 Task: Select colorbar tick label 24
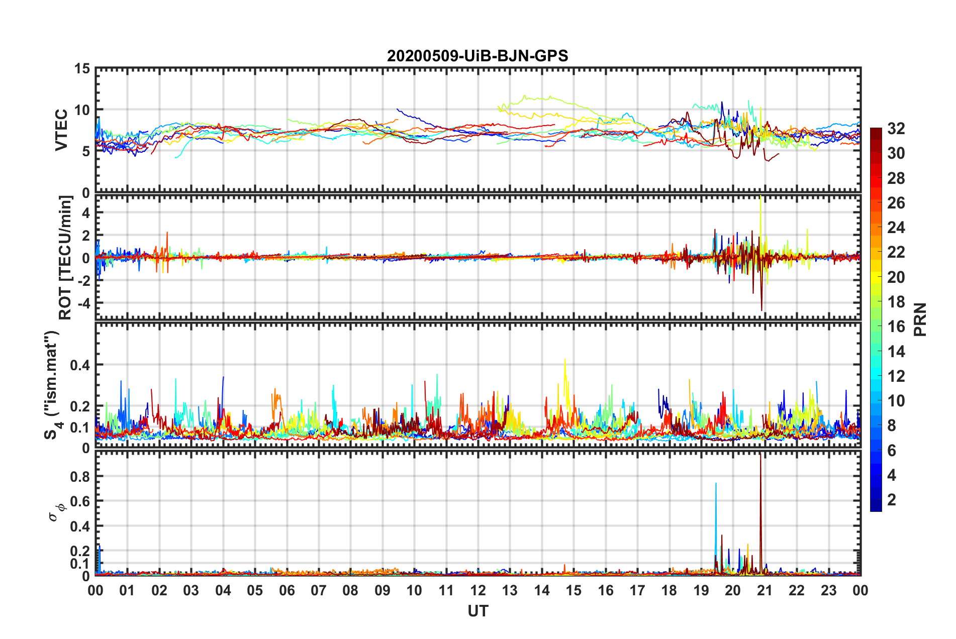[896, 228]
